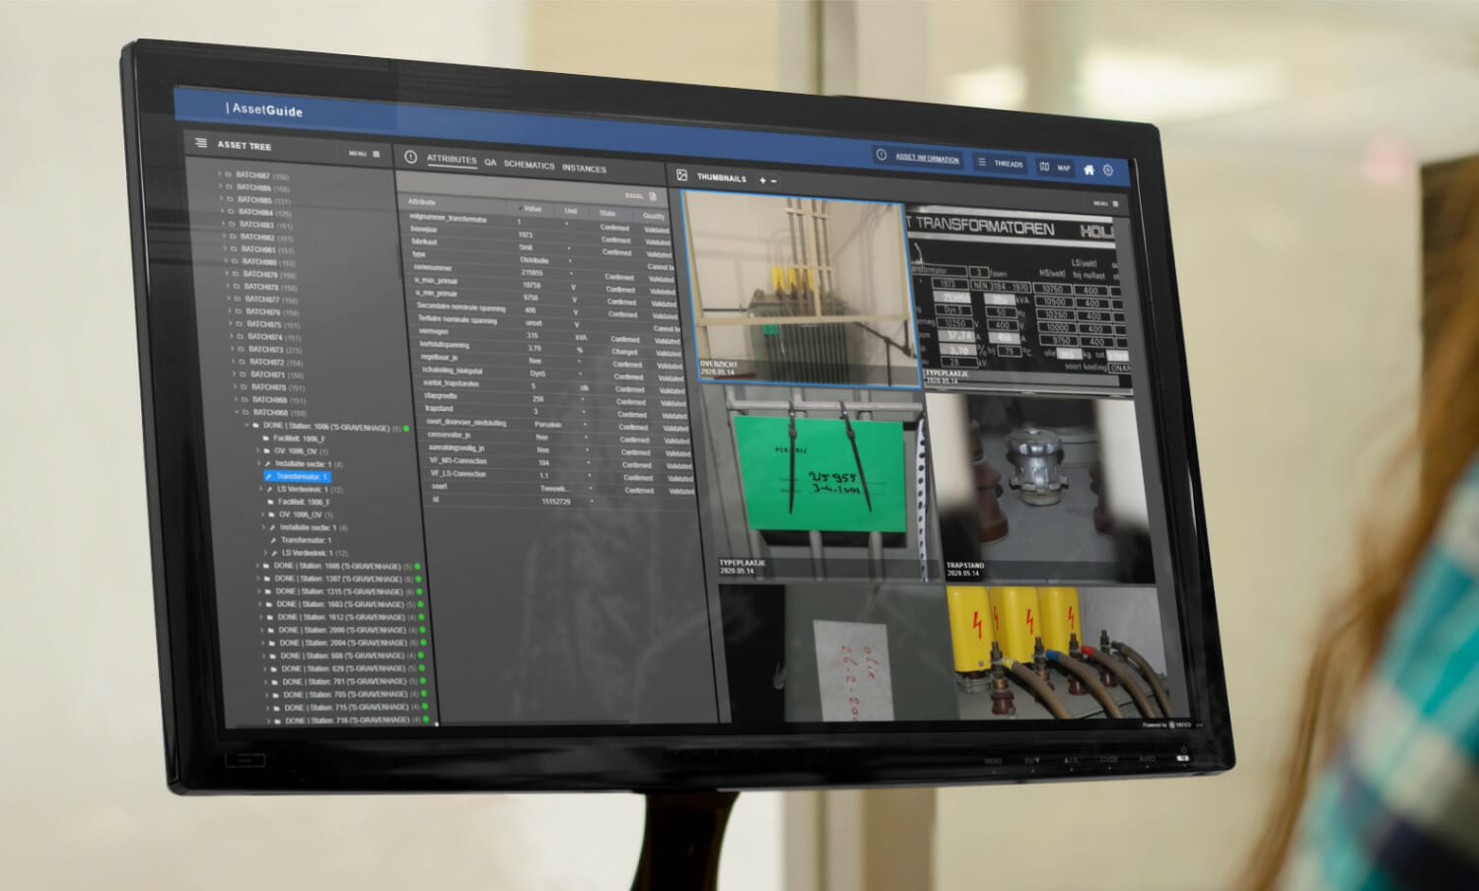Open the Asset Tree panel Menu
The height and width of the screenshot is (891, 1479).
[362, 154]
